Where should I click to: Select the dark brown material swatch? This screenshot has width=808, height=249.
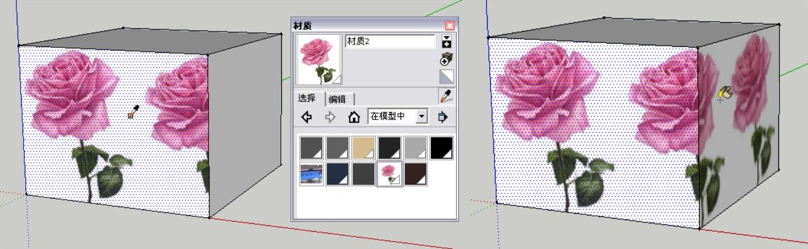(x=415, y=174)
